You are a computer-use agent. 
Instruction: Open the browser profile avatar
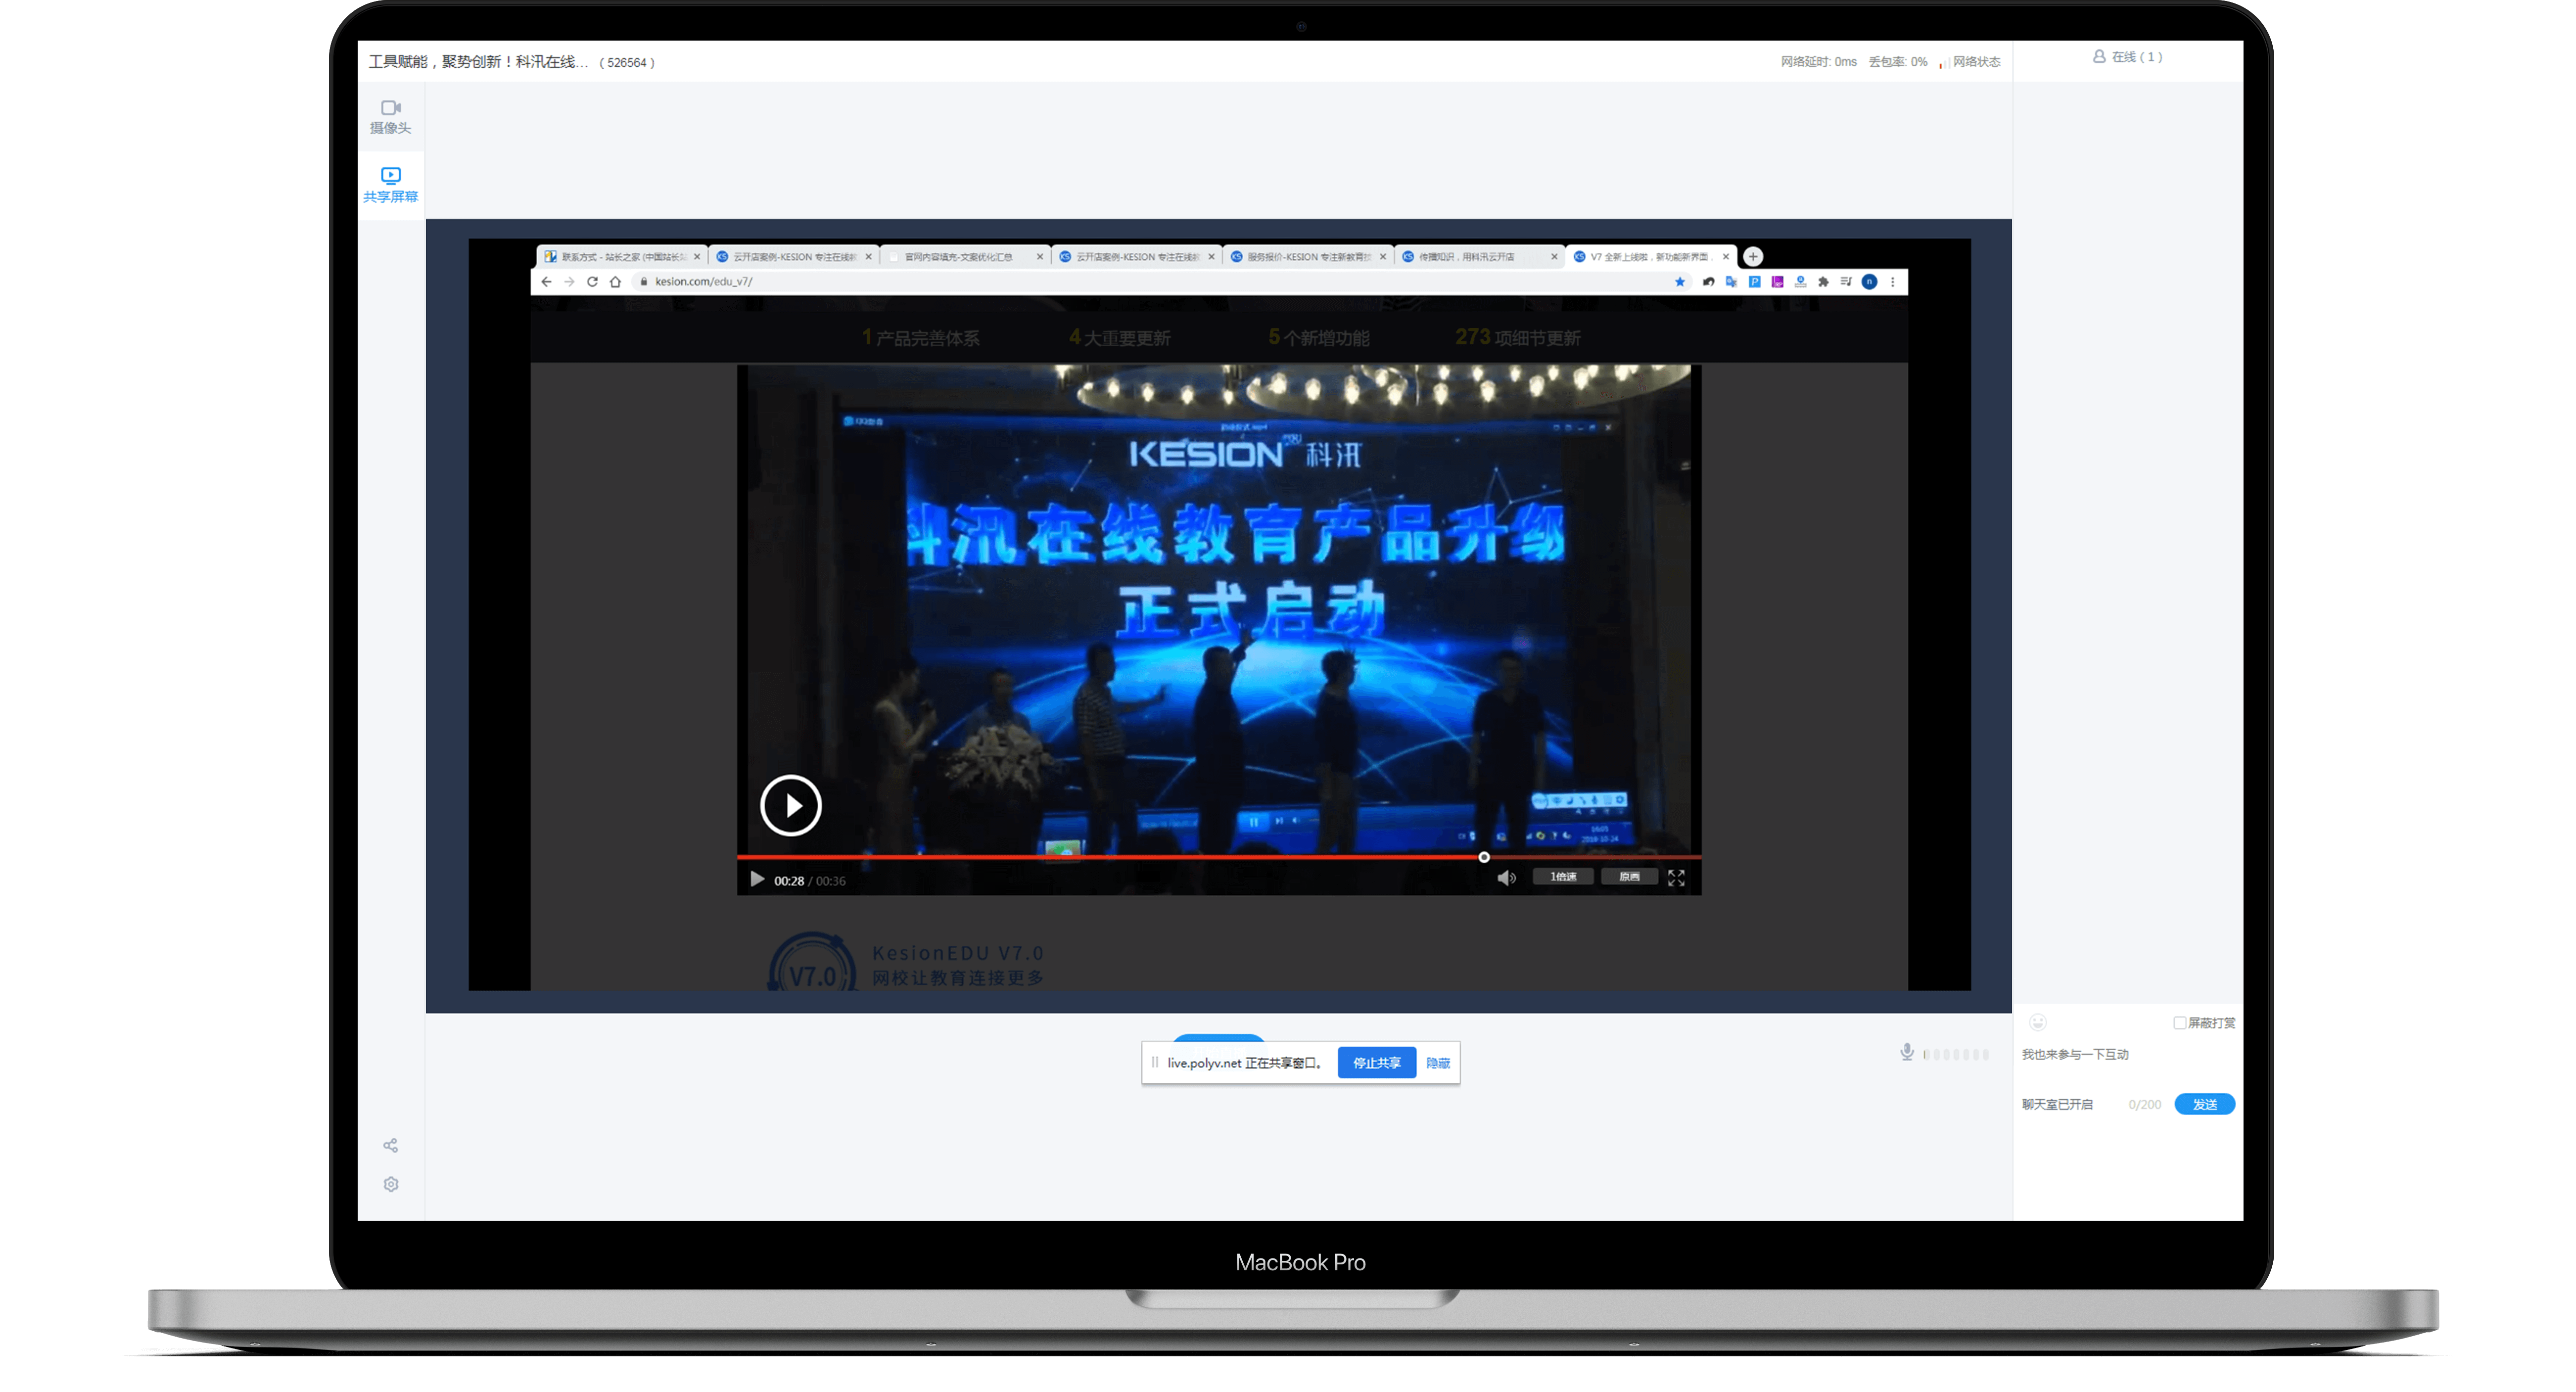(x=1869, y=282)
